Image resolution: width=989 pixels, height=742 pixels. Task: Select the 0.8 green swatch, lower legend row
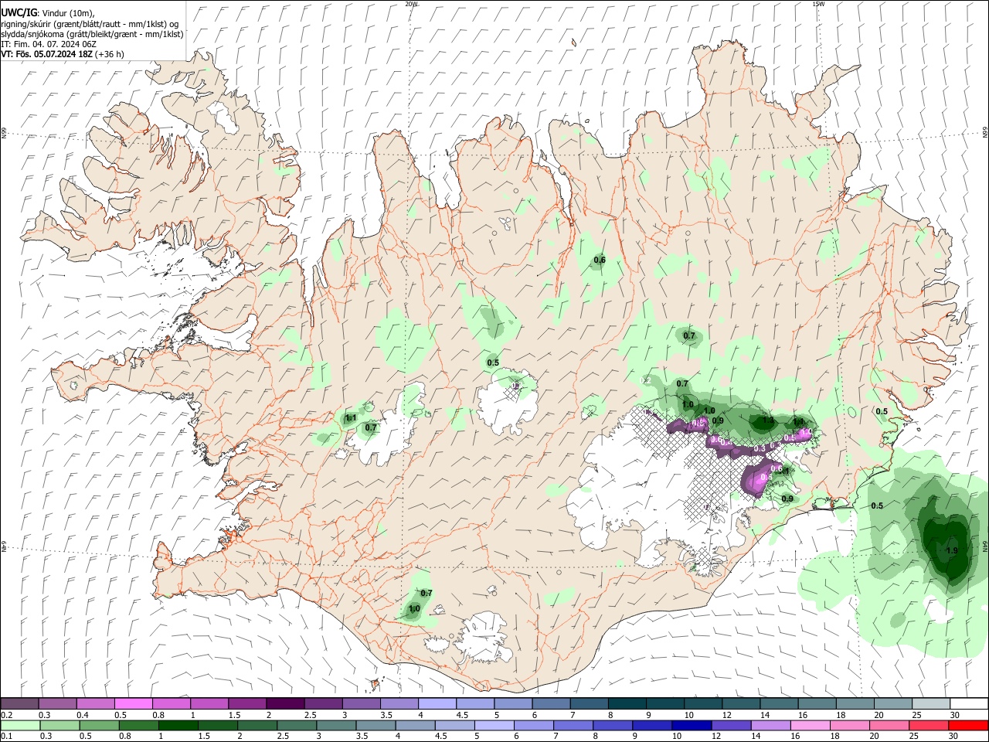(138, 725)
